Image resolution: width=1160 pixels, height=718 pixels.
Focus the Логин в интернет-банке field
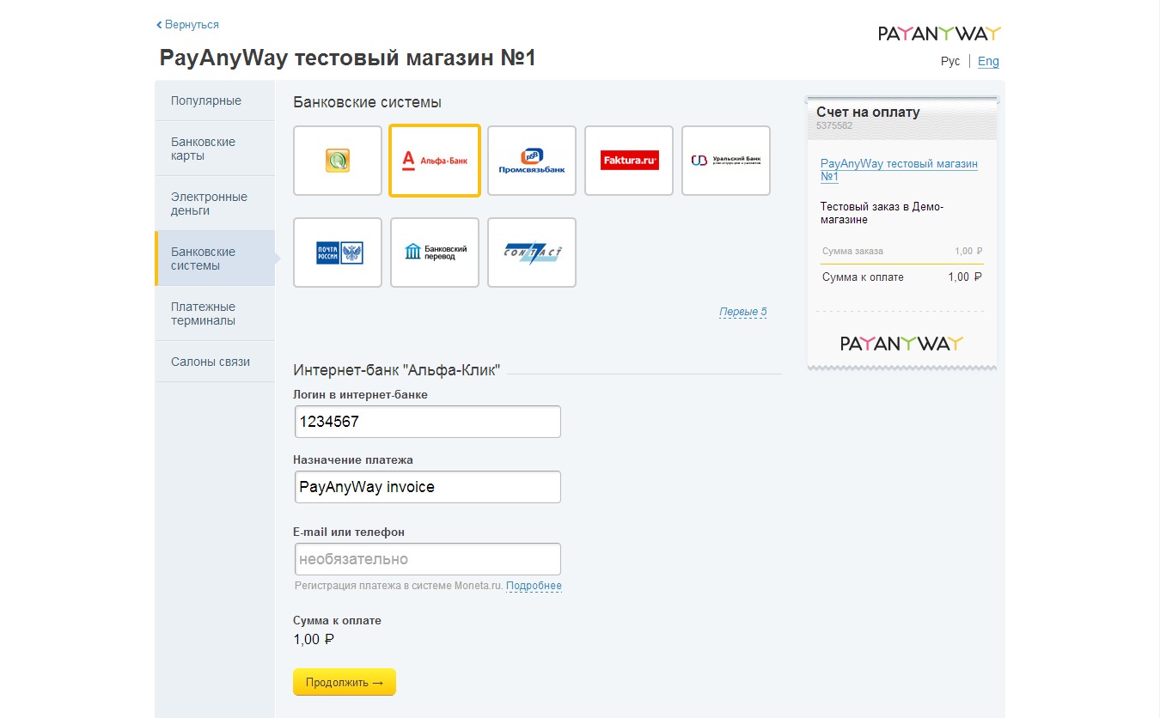[428, 422]
